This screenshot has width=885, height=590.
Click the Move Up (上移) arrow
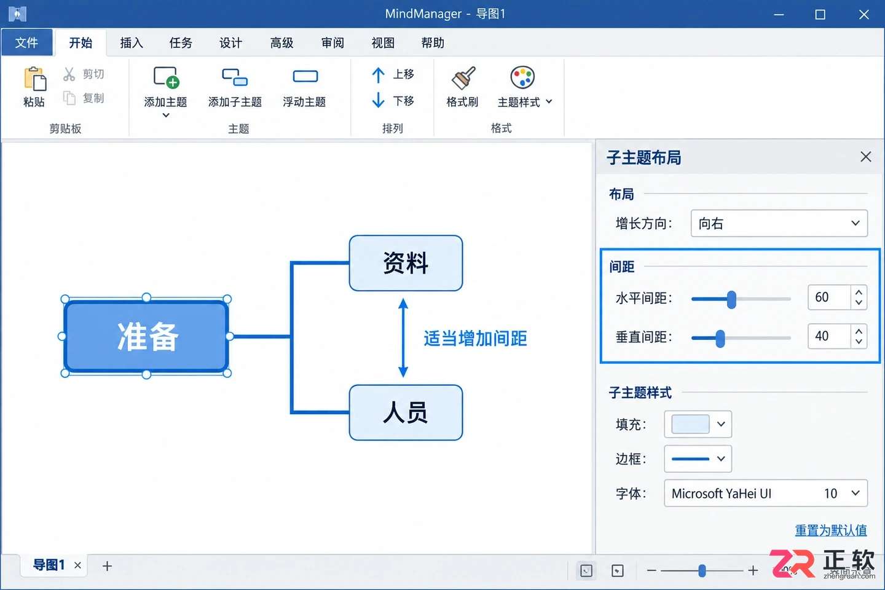tap(379, 75)
